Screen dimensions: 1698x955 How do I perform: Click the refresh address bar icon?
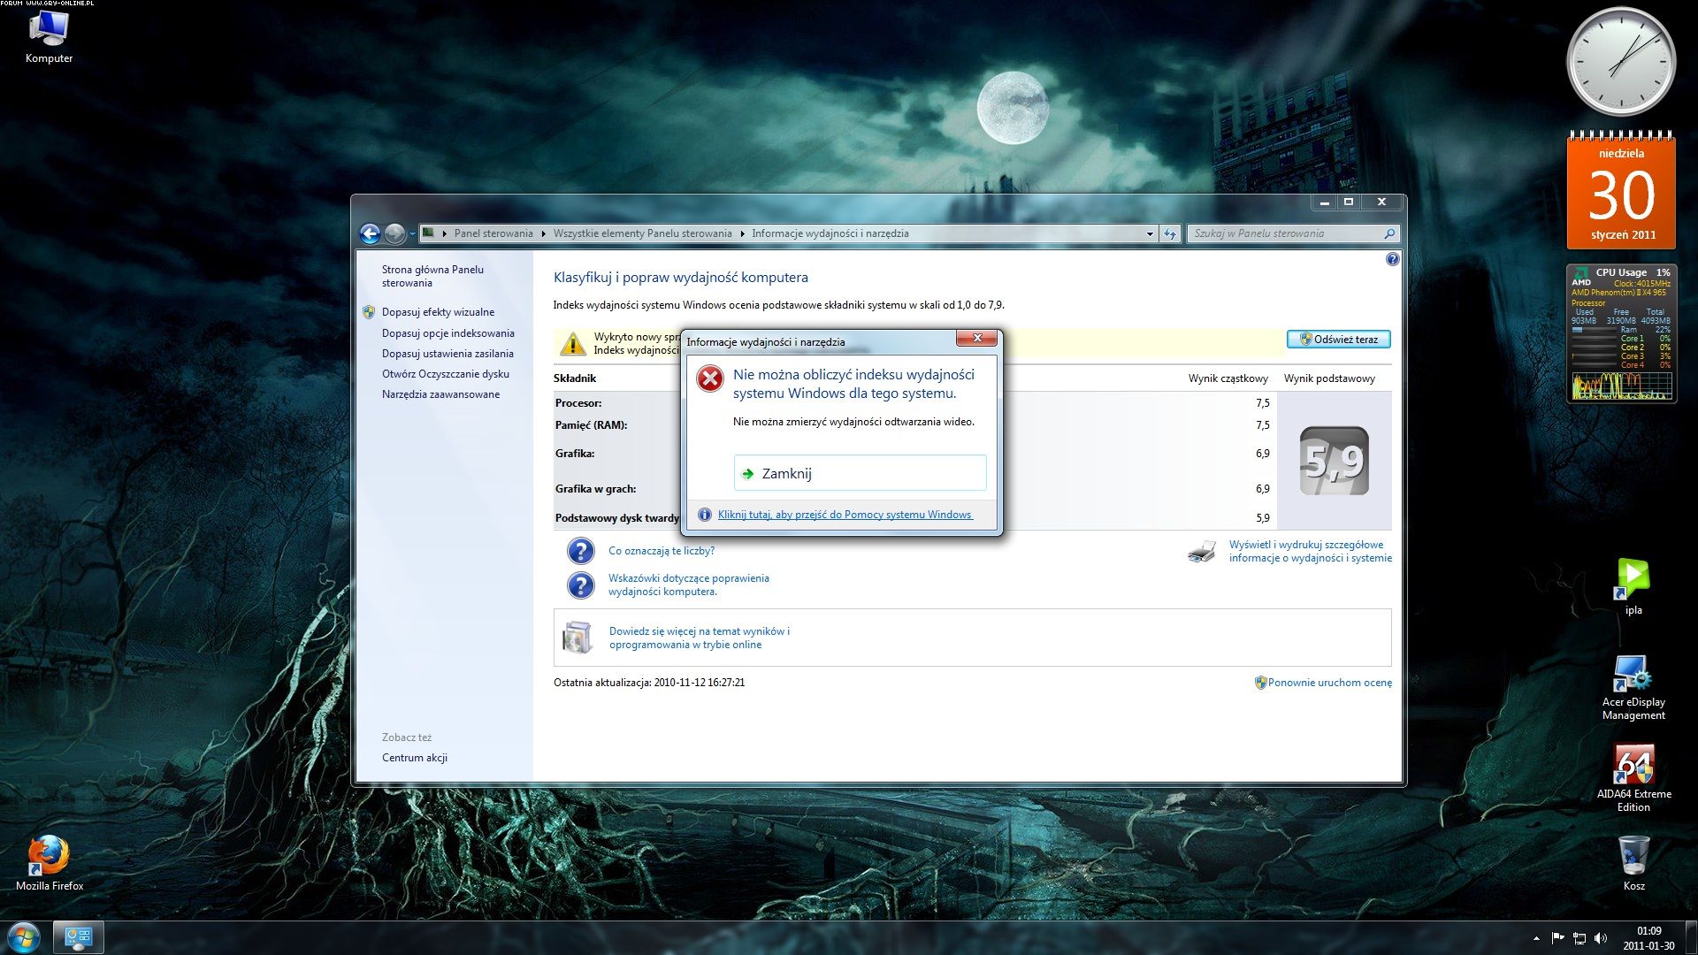[1170, 233]
